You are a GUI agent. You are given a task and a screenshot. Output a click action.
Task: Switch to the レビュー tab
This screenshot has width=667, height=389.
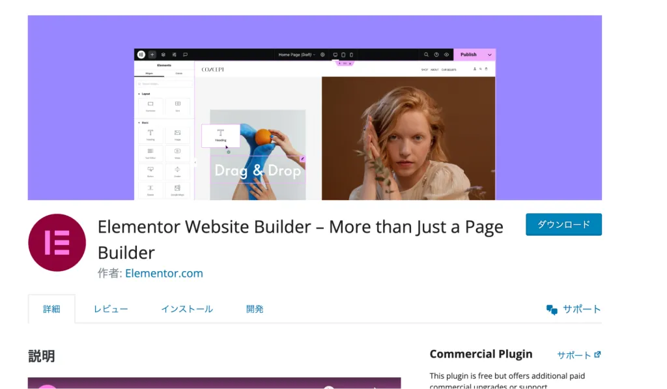point(111,309)
